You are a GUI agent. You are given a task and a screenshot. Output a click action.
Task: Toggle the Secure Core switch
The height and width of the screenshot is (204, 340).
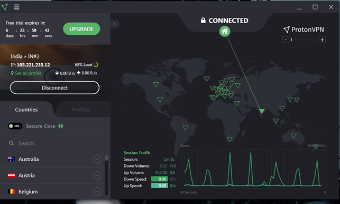pos(15,126)
